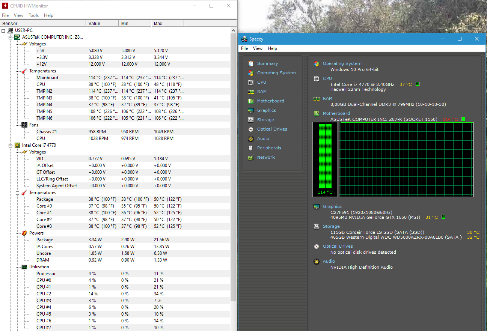Click the Fans icon in HWMonitor tree
Image resolution: width=487 pixels, height=331 pixels.
24,125
